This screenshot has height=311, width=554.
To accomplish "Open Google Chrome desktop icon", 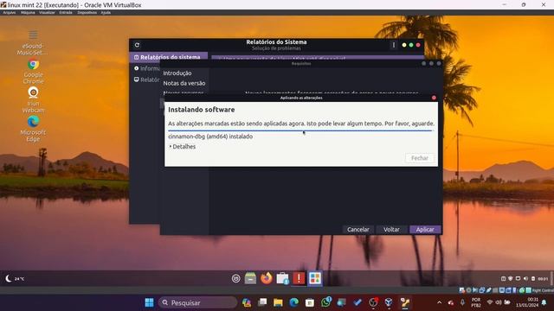I will [x=33, y=71].
